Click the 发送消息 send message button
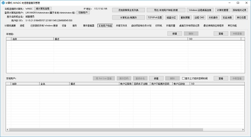The height and width of the screenshot is (137, 251). [x=227, y=18]
